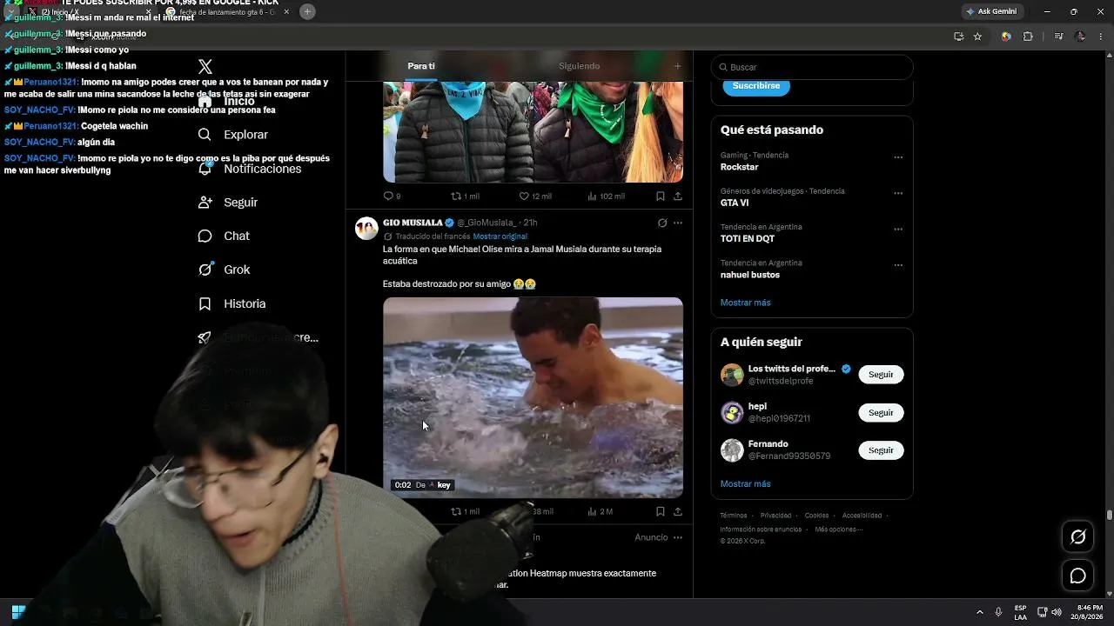Switch to the Para ti tab
The width and height of the screenshot is (1114, 626).
click(421, 66)
